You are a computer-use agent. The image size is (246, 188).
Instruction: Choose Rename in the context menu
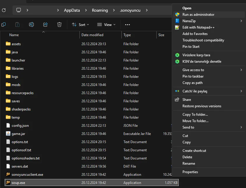tap(189, 164)
